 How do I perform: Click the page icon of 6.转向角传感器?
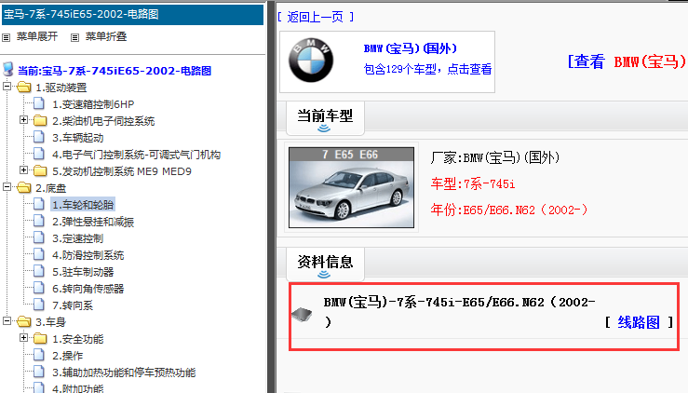[39, 288]
